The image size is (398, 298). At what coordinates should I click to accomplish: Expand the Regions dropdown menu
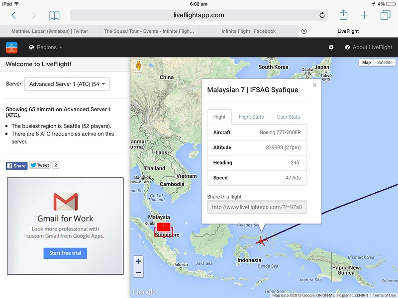pos(45,47)
